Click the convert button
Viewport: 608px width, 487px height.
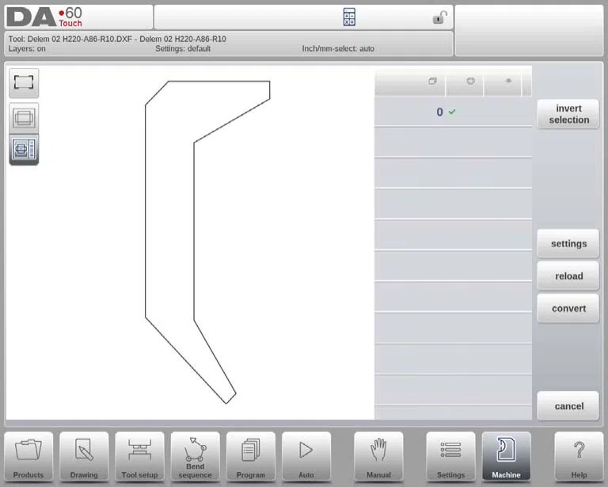click(x=568, y=309)
